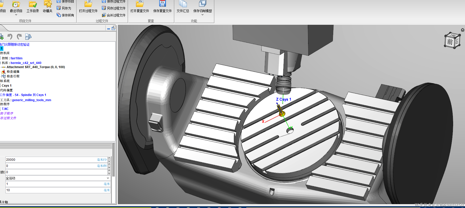Viewport: 465px width, 208px height.
Task: Increase the 20000 毫米/分 value
Action: [x=109, y=158]
